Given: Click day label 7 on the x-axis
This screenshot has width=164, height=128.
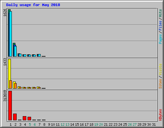Looking at the screenshot, I should click(39, 124).
